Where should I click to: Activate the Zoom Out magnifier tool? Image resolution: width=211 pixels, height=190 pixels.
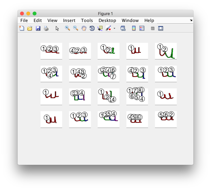coord(76,28)
